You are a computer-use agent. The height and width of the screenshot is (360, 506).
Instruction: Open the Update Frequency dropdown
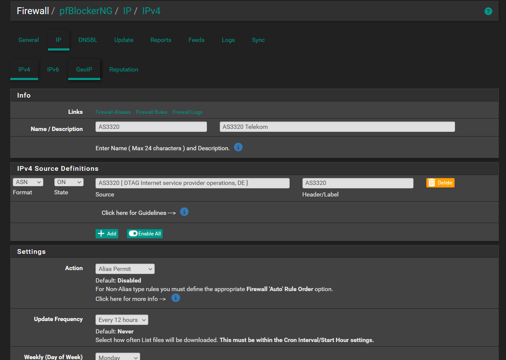[122, 319]
